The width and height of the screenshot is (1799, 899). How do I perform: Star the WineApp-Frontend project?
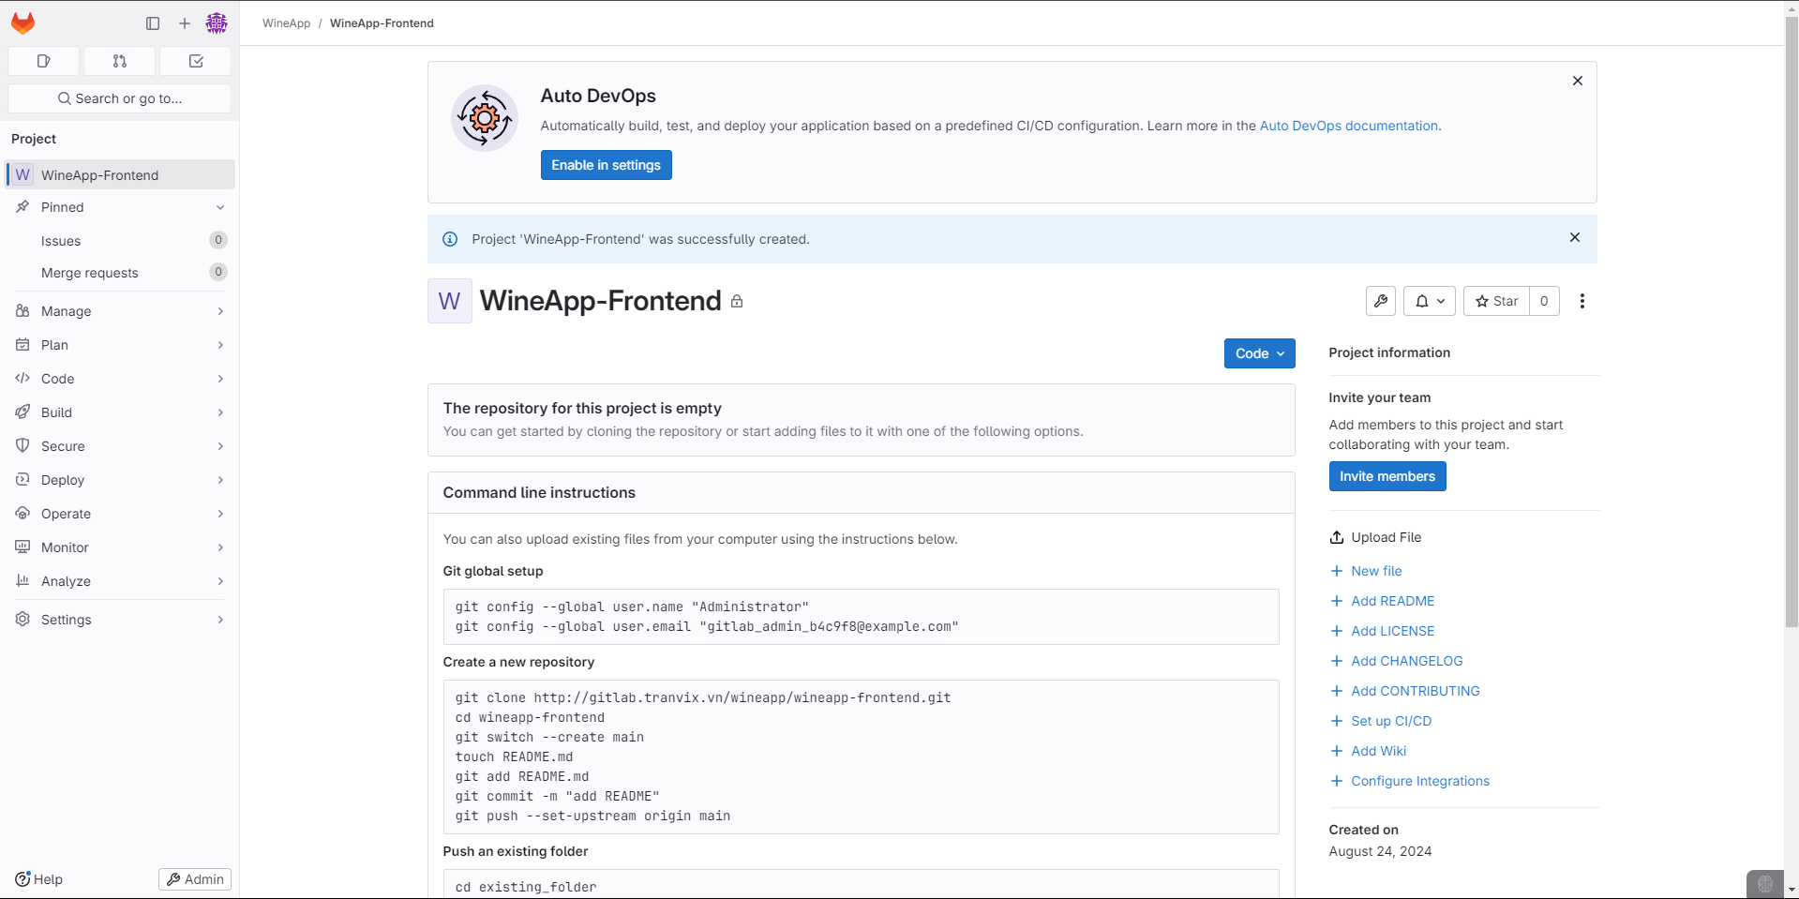[1497, 301]
